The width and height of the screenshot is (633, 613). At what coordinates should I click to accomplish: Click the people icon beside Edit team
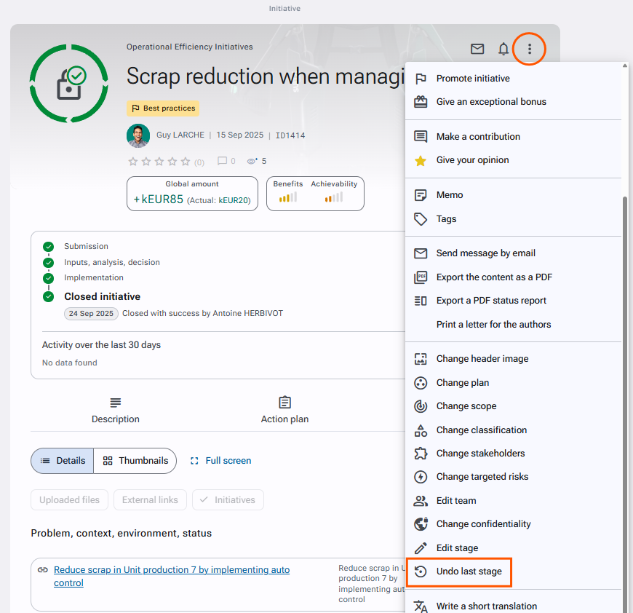tap(421, 501)
